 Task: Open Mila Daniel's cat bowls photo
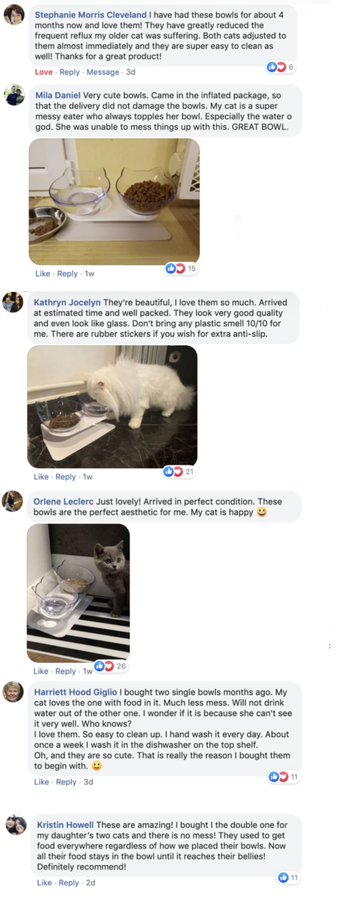click(x=114, y=202)
